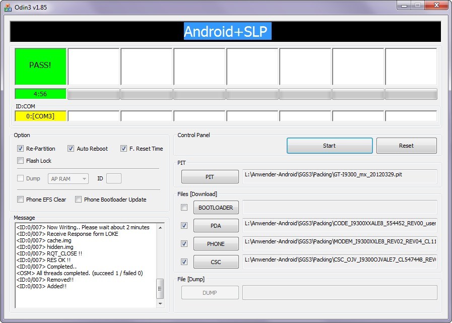Check the BOOTLOADER file checkbox
This screenshot has height=323, width=452.
pyautogui.click(x=184, y=207)
